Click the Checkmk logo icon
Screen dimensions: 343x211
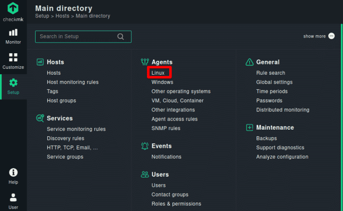coord(13,8)
